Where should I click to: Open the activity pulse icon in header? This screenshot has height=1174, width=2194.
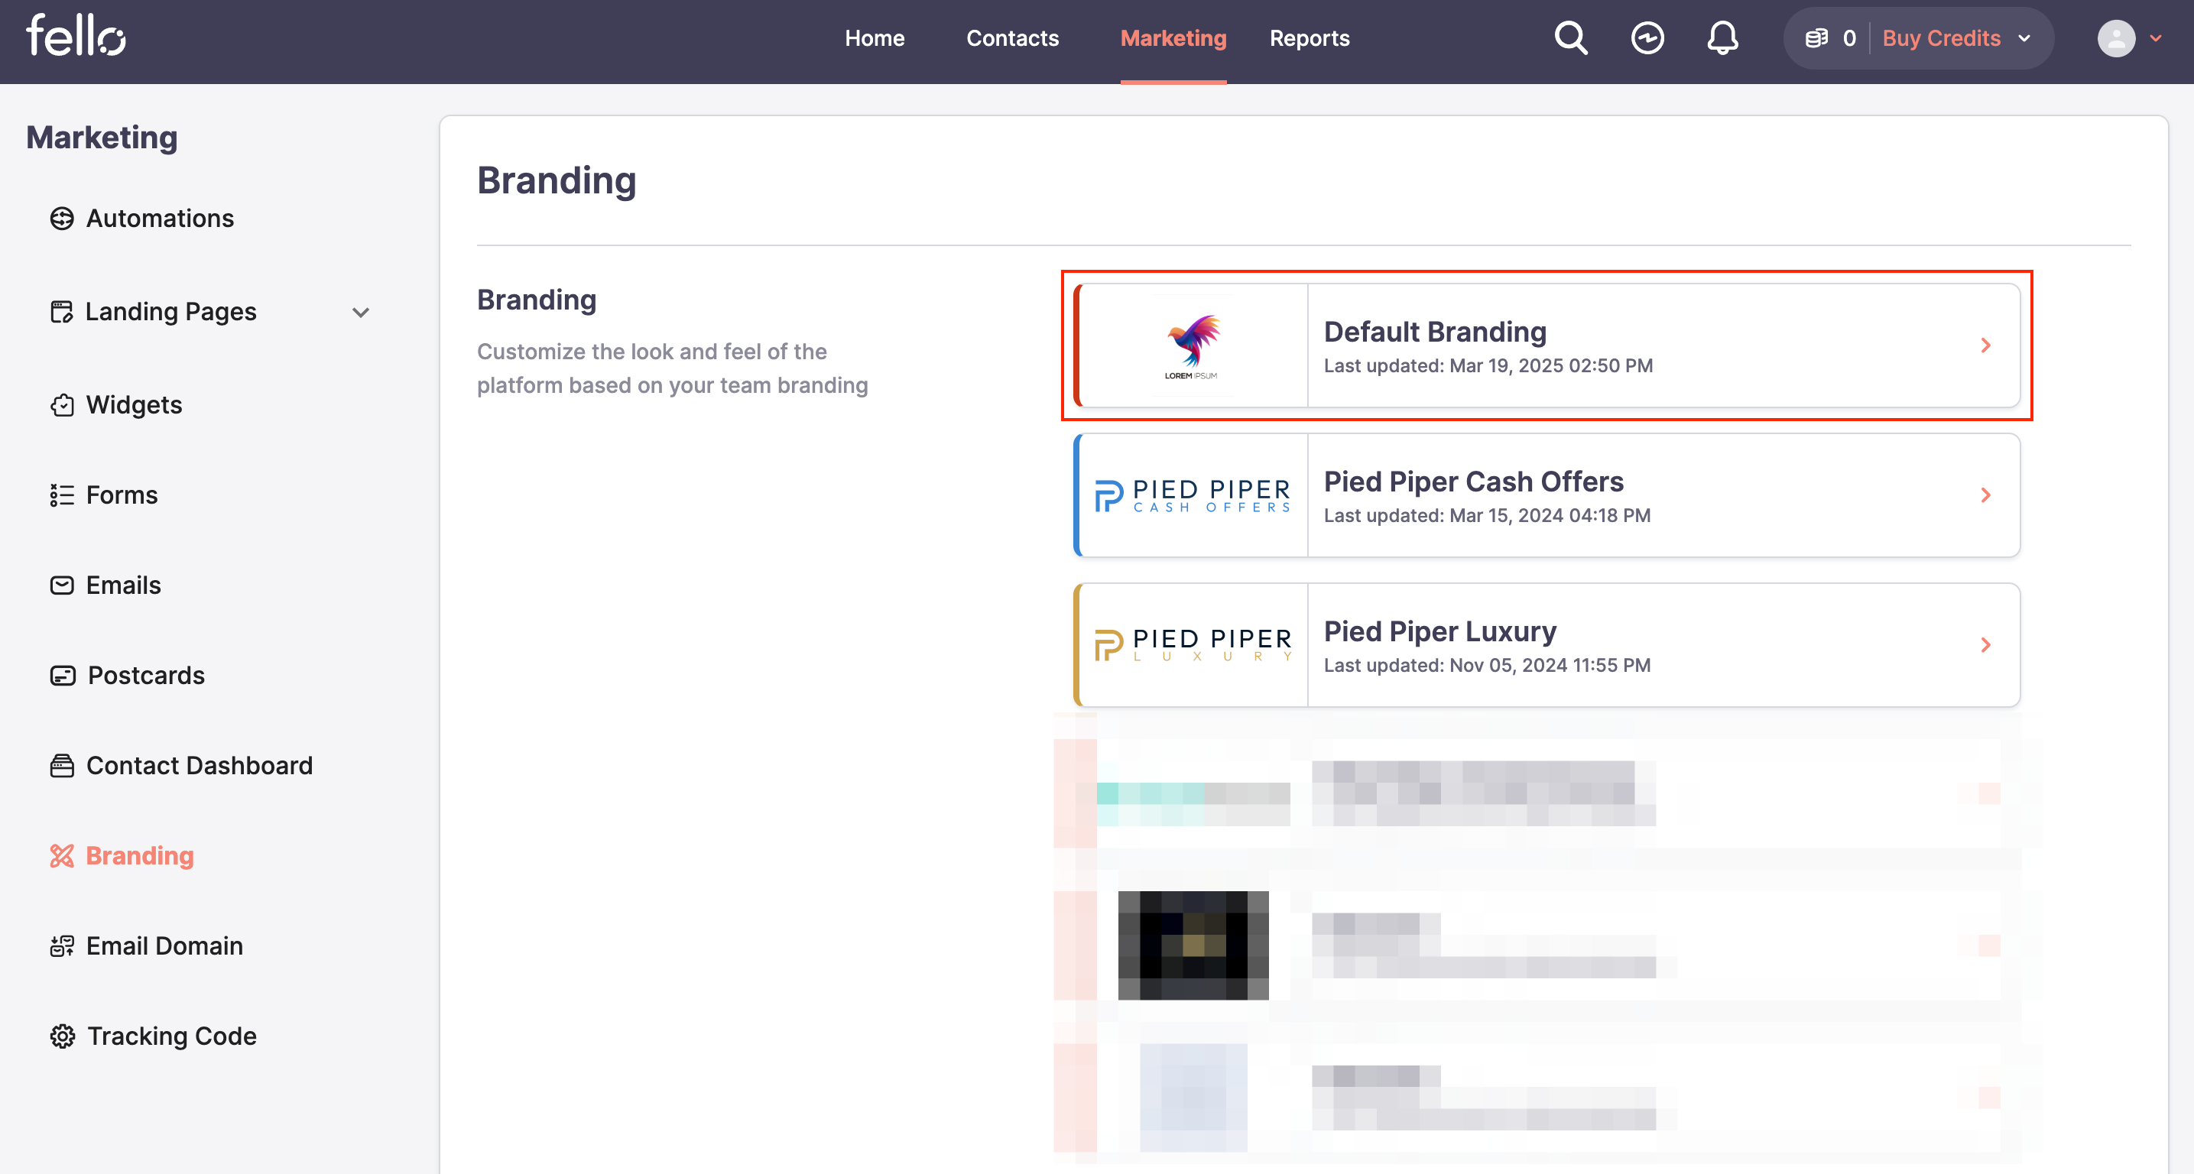click(x=1647, y=38)
